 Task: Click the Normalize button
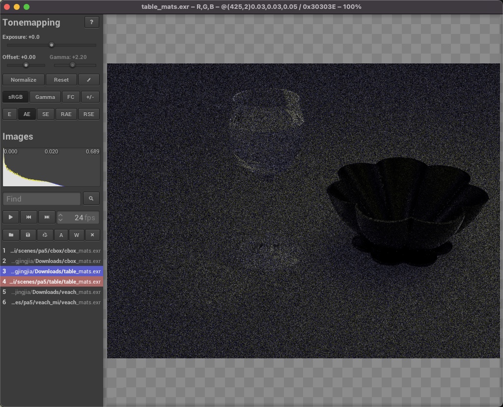(x=24, y=80)
